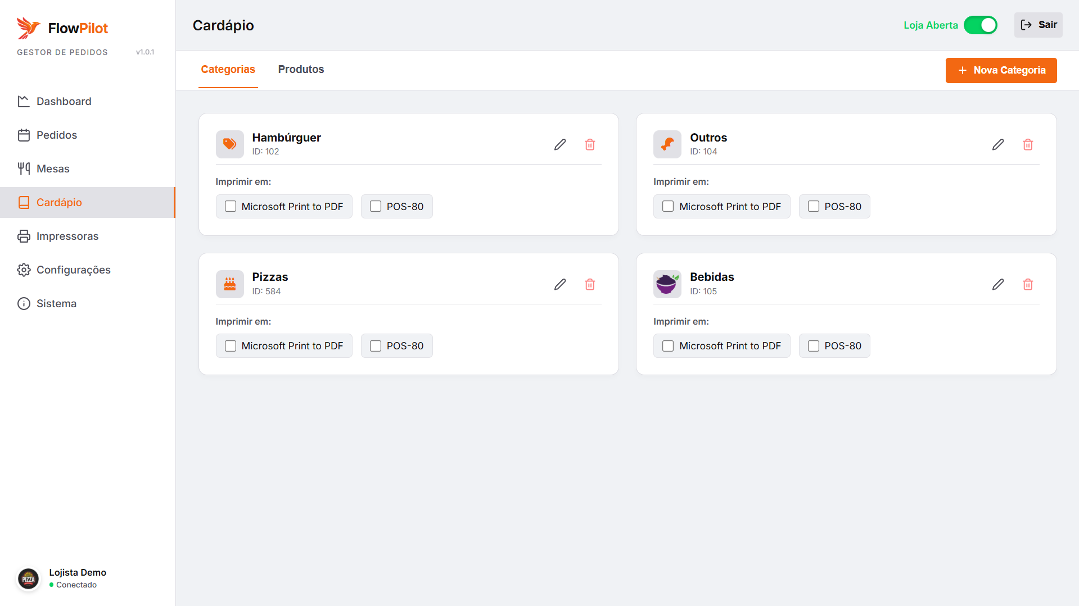This screenshot has width=1079, height=606.
Task: Switch to the Produtos tab
Action: [301, 70]
